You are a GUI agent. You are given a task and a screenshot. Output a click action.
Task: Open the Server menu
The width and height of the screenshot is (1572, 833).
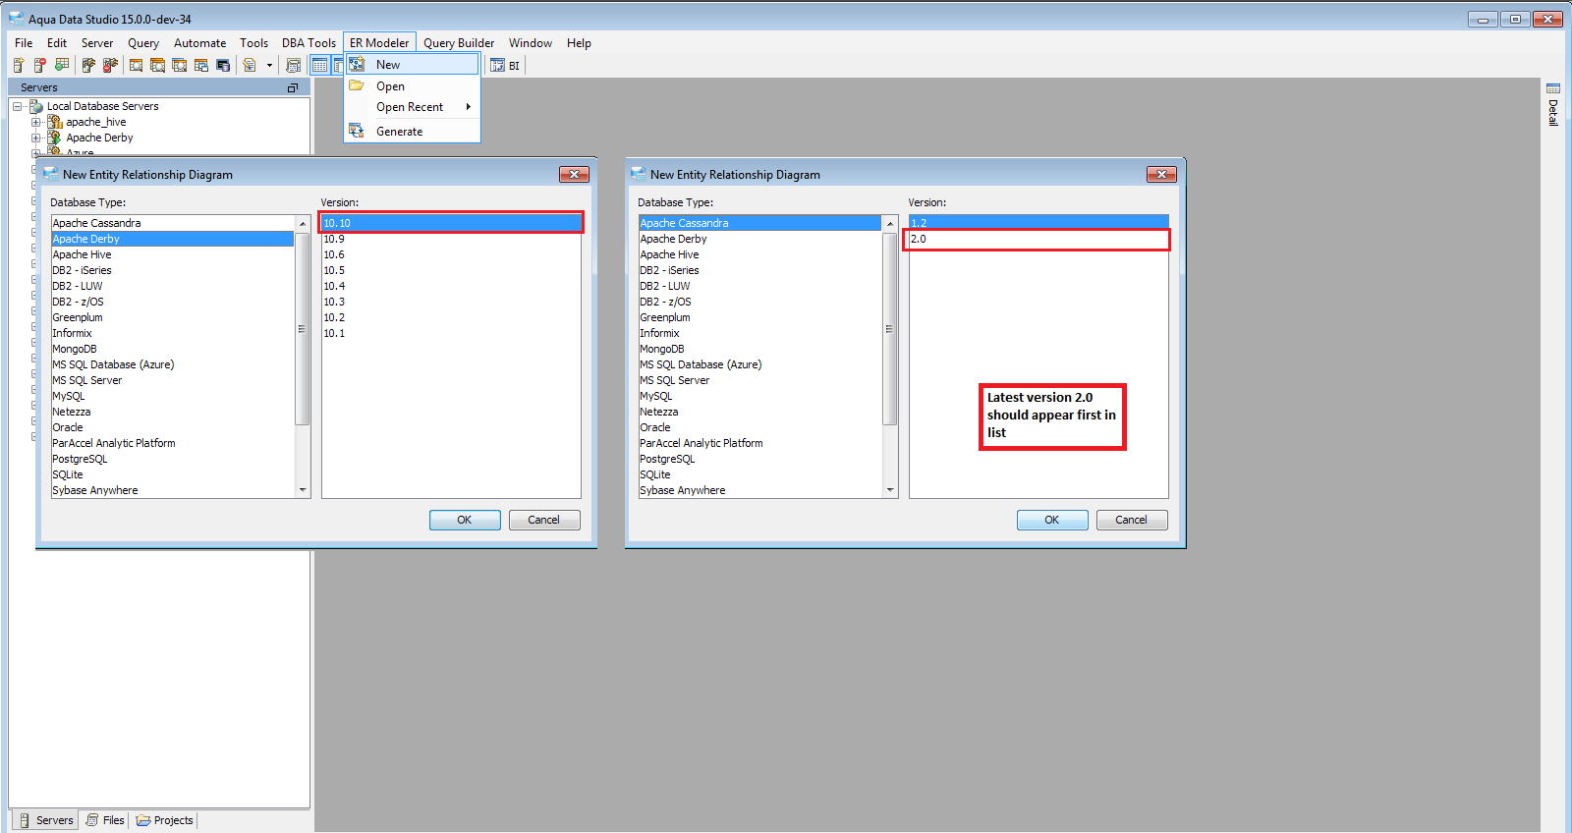(x=97, y=43)
